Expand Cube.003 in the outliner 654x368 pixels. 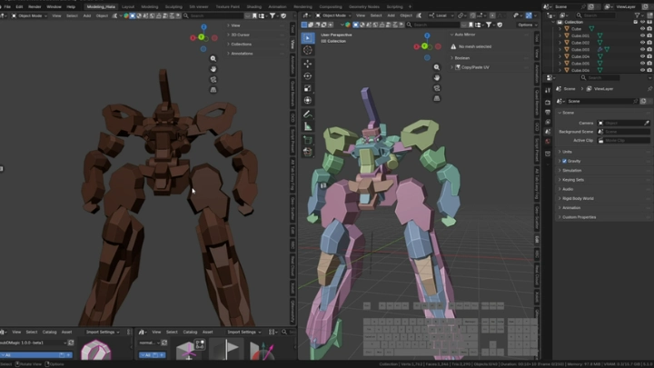(560, 50)
